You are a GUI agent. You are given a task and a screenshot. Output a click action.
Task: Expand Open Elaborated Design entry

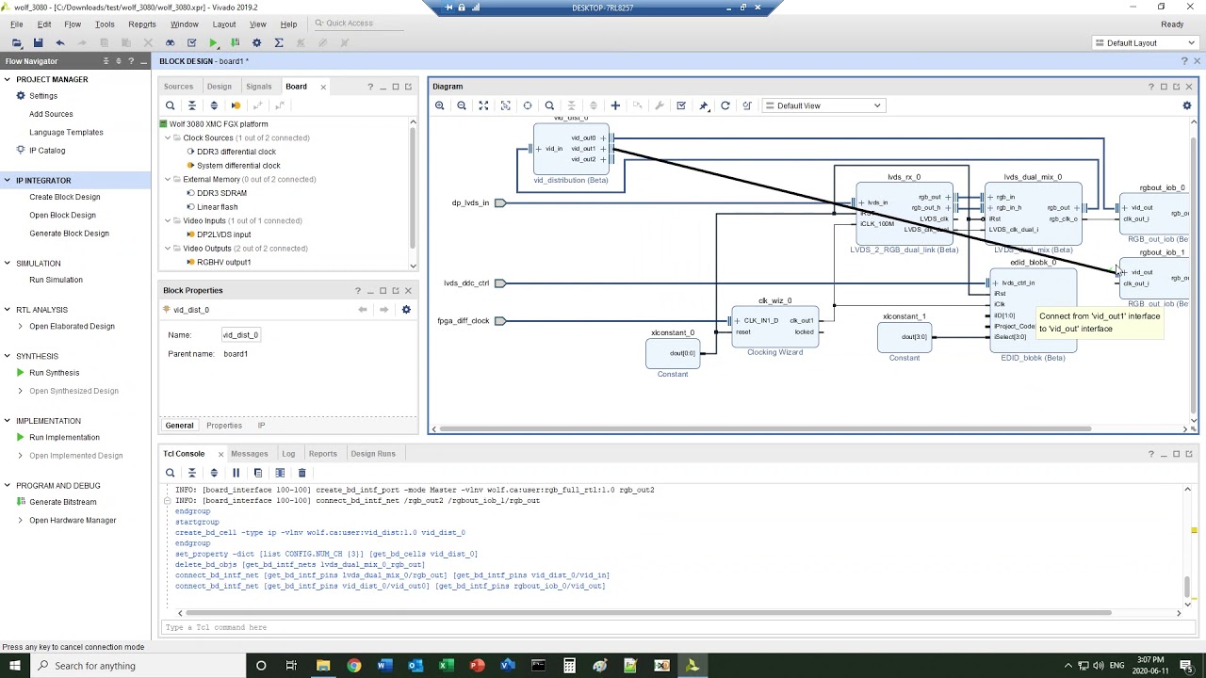(x=21, y=327)
